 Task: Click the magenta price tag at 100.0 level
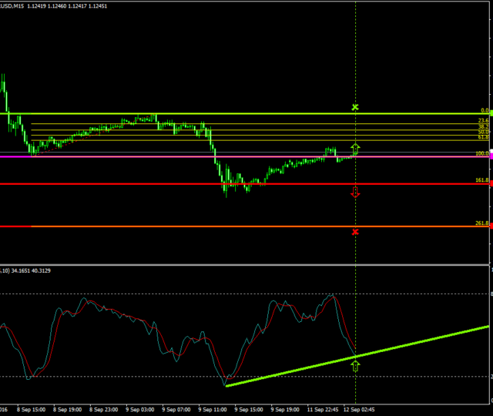coord(491,156)
